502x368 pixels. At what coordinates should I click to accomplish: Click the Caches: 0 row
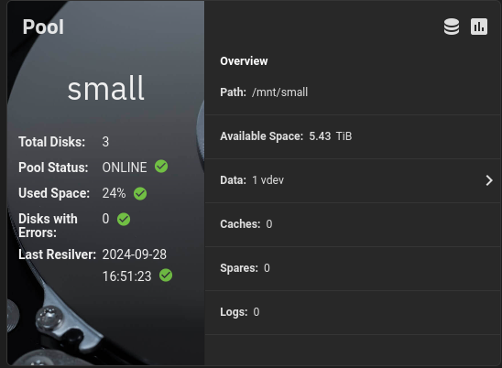pos(353,224)
